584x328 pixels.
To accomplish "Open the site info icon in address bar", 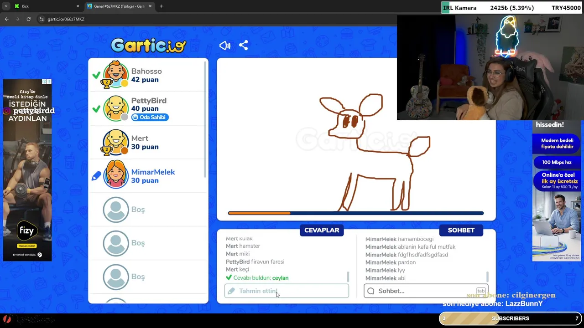I will pyautogui.click(x=42, y=19).
